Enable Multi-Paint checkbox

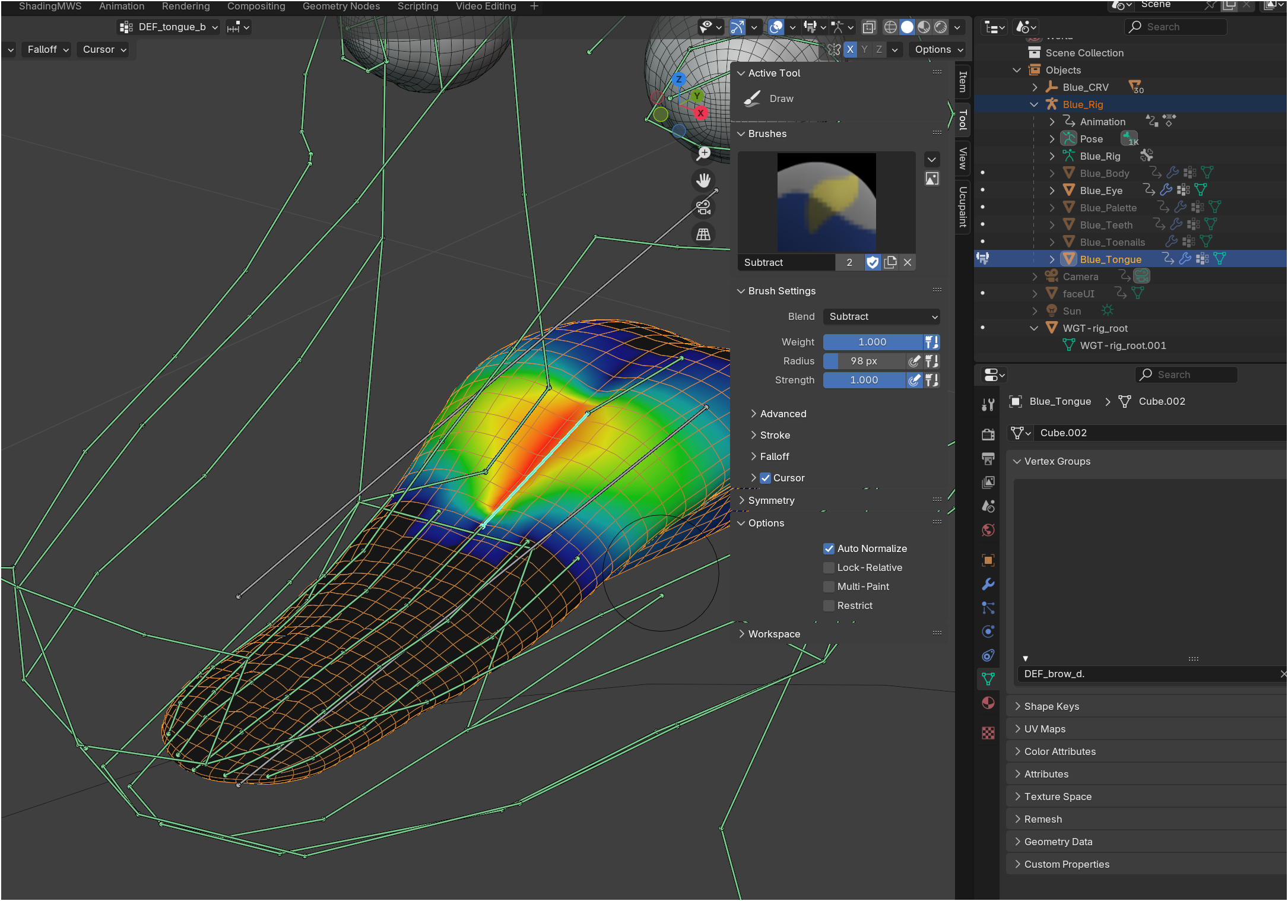[x=829, y=586]
